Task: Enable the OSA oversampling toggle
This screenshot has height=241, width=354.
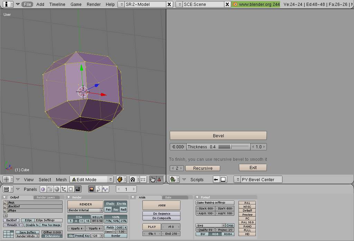Action: click(79, 217)
